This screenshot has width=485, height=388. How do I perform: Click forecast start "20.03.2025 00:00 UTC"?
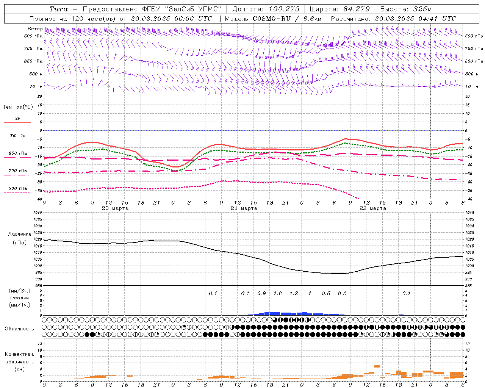click(x=171, y=19)
